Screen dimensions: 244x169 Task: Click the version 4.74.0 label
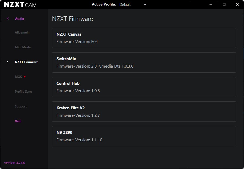point(15,163)
